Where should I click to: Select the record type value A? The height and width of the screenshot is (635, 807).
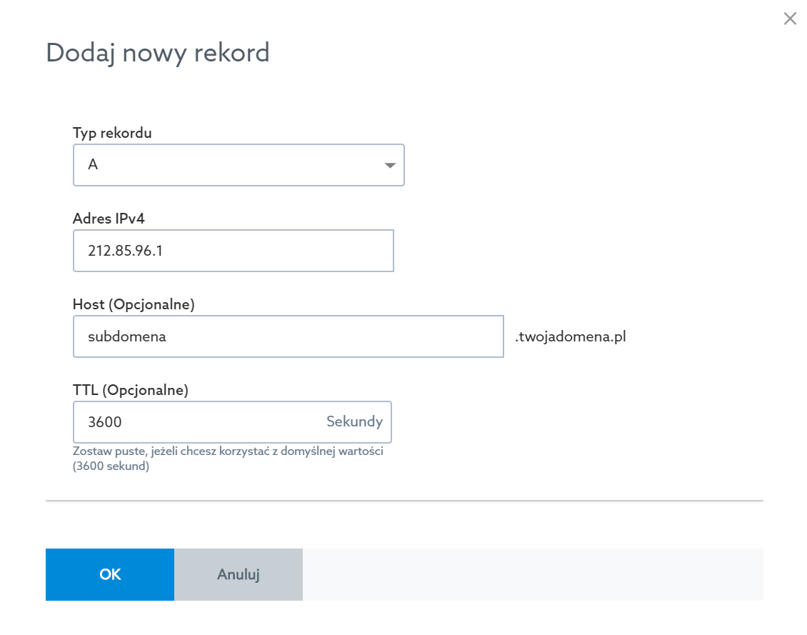[x=93, y=165]
